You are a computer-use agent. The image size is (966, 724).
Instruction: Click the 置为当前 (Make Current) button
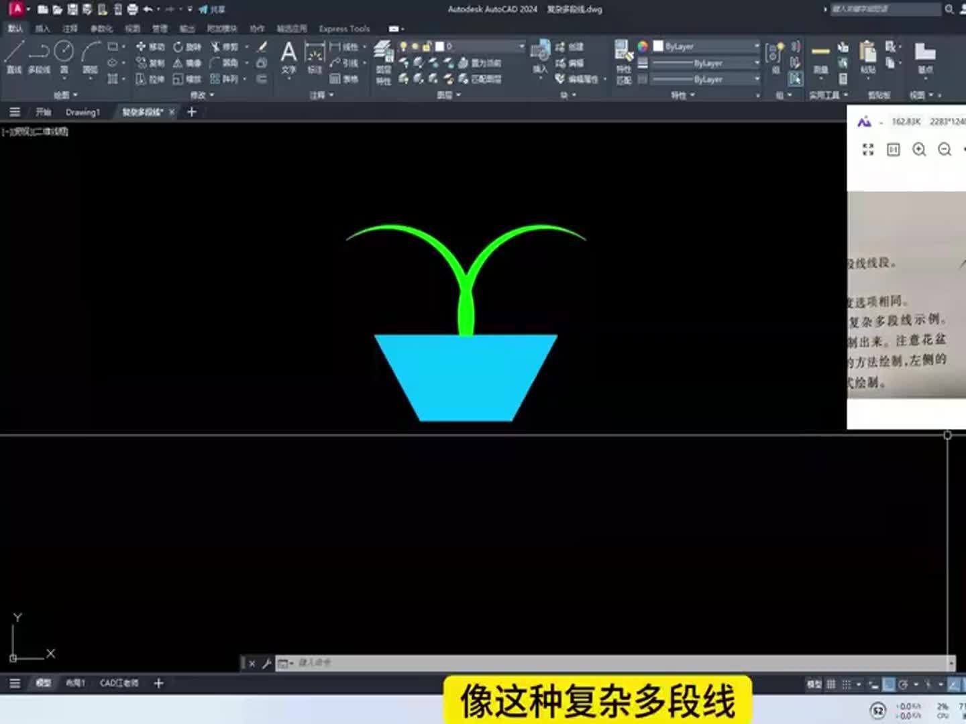pos(486,64)
